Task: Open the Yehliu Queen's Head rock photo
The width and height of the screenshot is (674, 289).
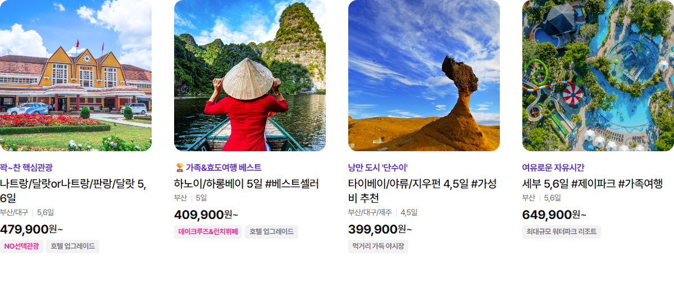Action: [424, 76]
